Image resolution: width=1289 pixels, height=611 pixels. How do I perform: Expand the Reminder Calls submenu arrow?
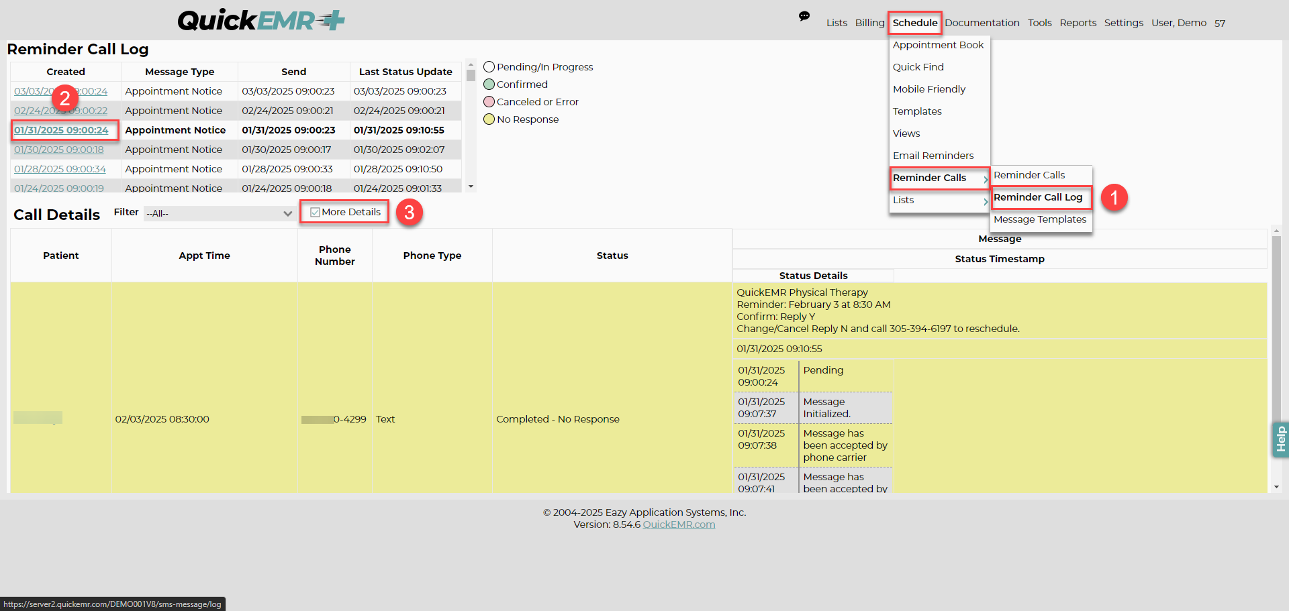[985, 179]
